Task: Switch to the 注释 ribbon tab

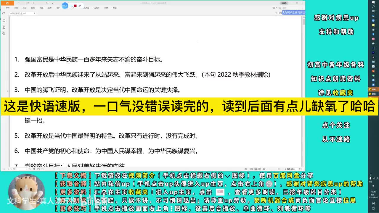Action: click(x=25, y=8)
